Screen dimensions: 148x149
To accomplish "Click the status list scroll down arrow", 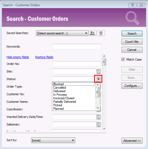I will pos(98,108).
